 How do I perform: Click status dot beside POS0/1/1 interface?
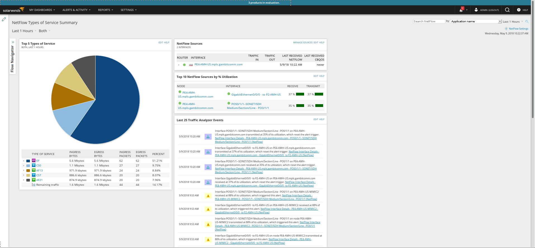[x=229, y=103]
